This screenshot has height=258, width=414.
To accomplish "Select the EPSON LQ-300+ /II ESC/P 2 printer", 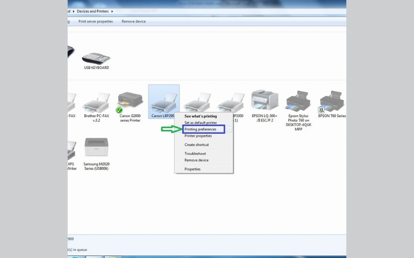I will pos(264,106).
